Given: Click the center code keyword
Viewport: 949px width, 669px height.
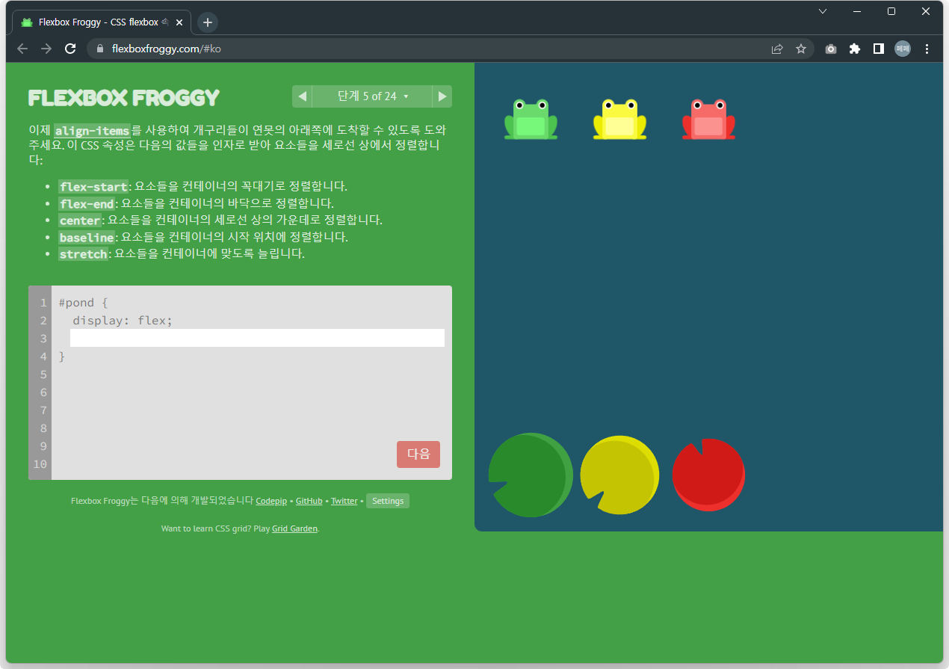Looking at the screenshot, I should pos(80,221).
